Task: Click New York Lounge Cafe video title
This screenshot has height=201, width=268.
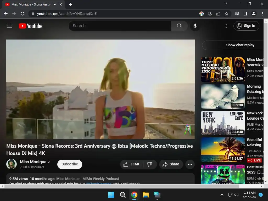Action: coord(255,116)
